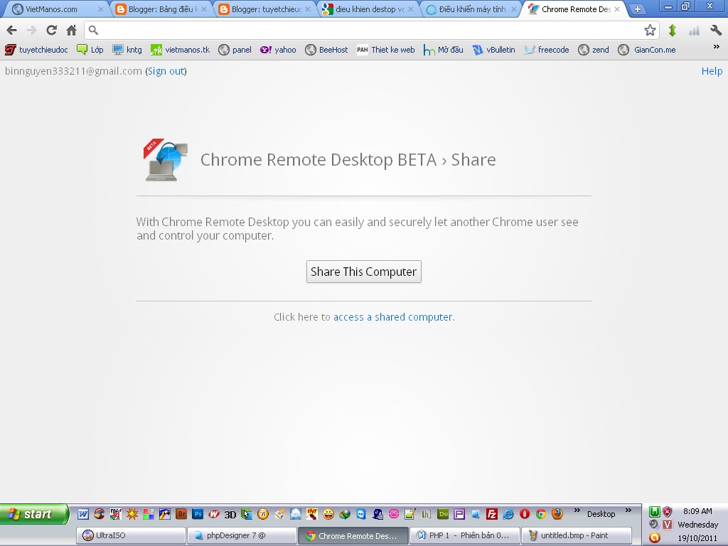Open the Windows start menu

click(34, 514)
